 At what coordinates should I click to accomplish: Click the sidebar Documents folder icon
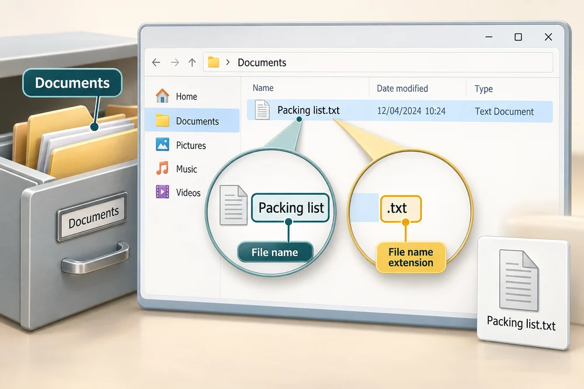coord(162,120)
